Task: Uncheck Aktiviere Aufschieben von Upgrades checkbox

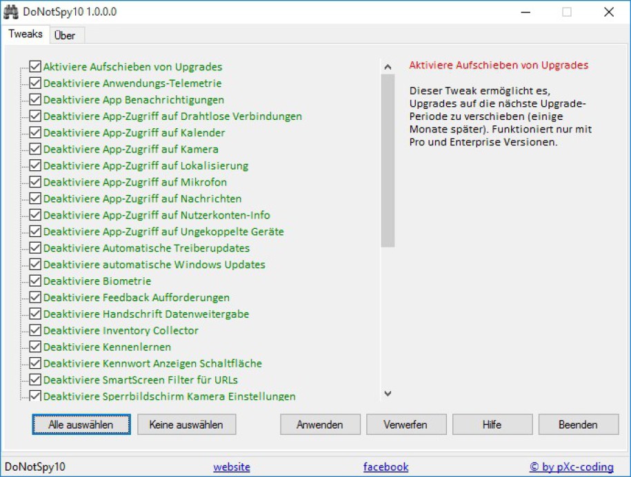Action: pyautogui.click(x=36, y=67)
